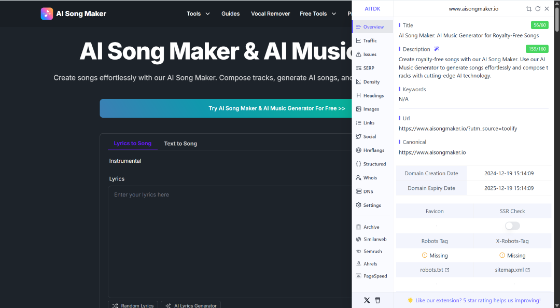Click the Instrumental label
This screenshot has width=560, height=308.
click(125, 161)
